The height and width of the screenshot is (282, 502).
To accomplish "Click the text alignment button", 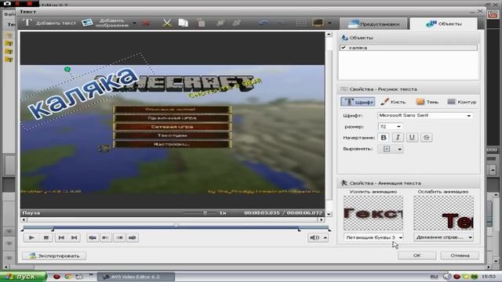I will [387, 149].
